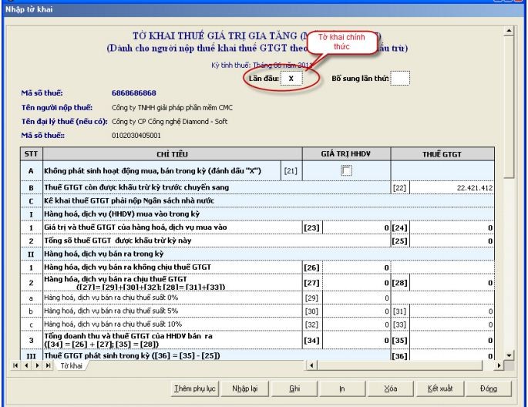The image size is (528, 407).
Task: Click value cell for indicator [27]
Action: coord(356,283)
